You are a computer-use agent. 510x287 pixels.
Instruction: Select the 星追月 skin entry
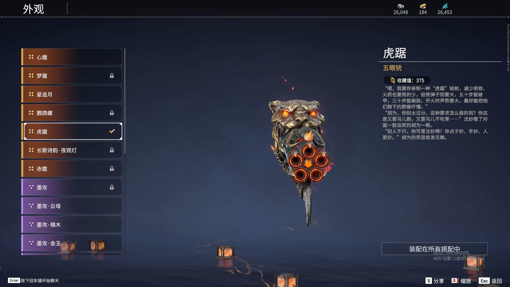coord(72,94)
